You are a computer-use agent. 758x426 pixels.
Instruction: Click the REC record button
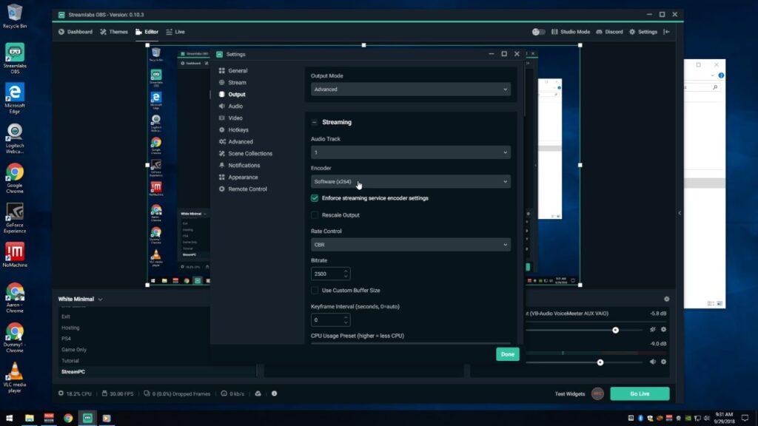point(597,393)
